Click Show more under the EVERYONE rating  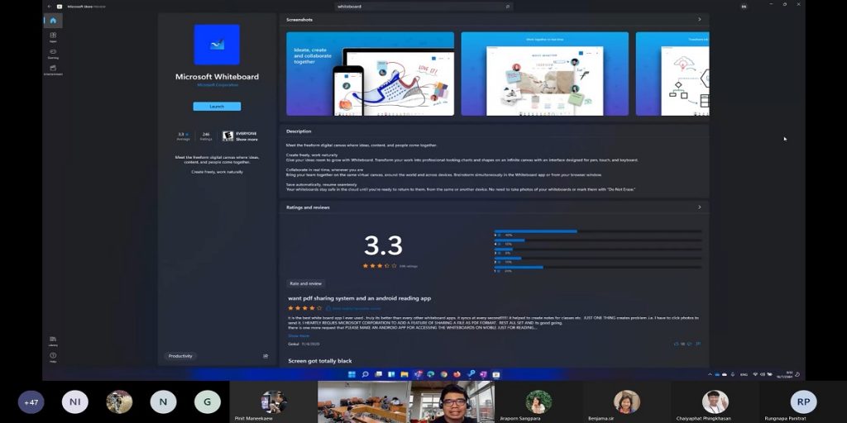[x=246, y=139]
